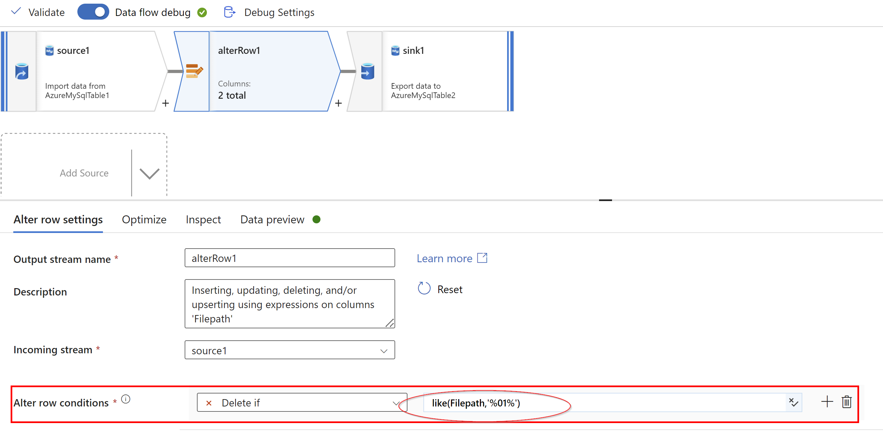This screenshot has width=883, height=445.
Task: Toggle the Data flow debug switch
Action: [93, 12]
